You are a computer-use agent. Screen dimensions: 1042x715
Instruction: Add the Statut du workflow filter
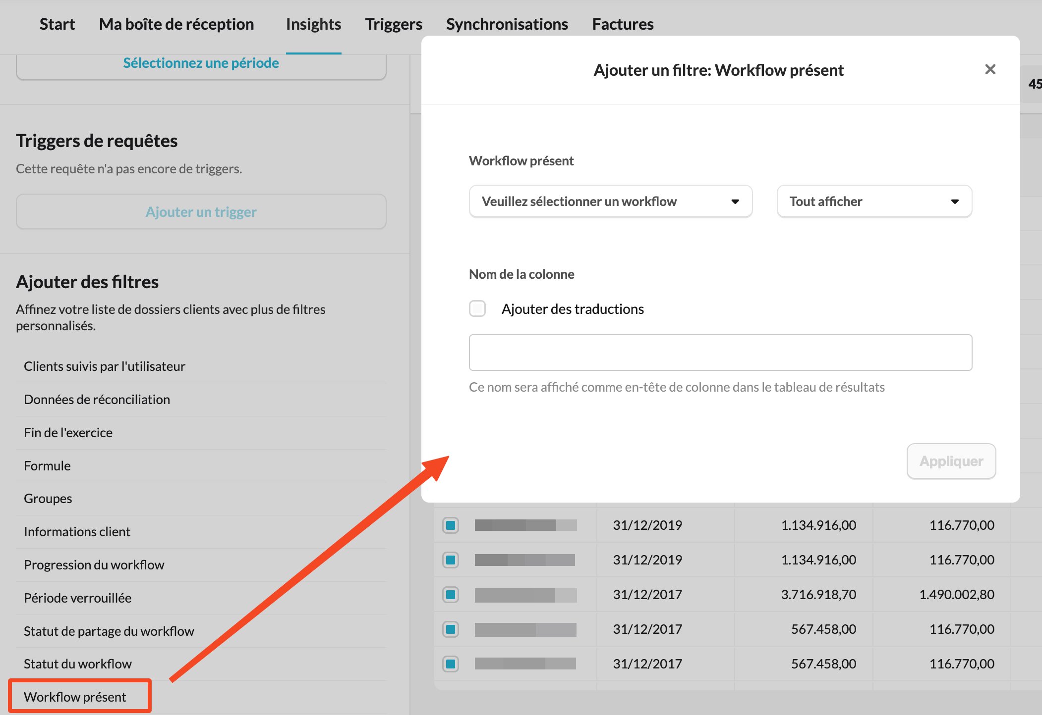pyautogui.click(x=78, y=664)
